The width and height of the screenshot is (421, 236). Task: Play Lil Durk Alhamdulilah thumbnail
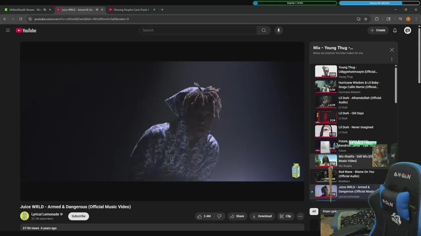point(326,102)
